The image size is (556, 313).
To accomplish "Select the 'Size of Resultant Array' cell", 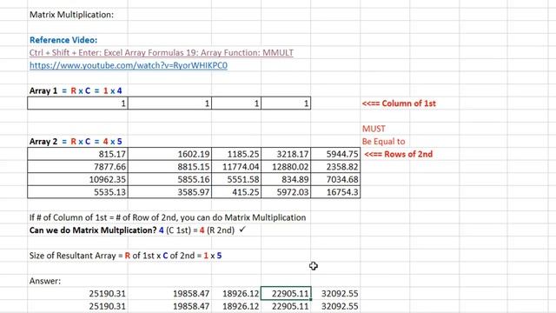I will click(125, 256).
